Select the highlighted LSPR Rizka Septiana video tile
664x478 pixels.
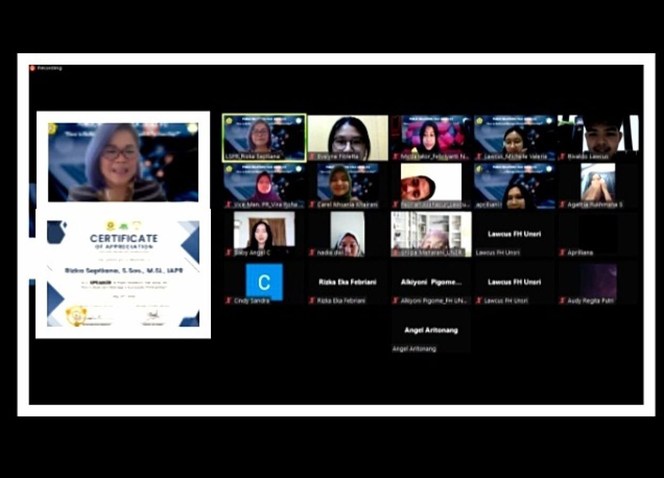coord(264,138)
